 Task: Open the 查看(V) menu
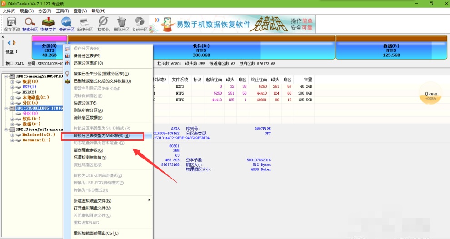coord(80,11)
